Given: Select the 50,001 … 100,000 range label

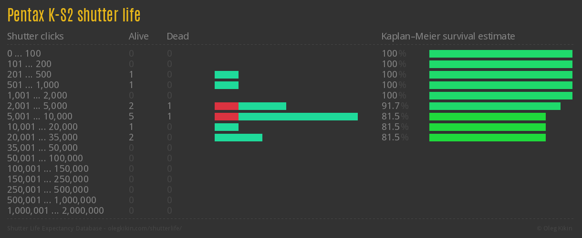Looking at the screenshot, I should click(x=45, y=159).
